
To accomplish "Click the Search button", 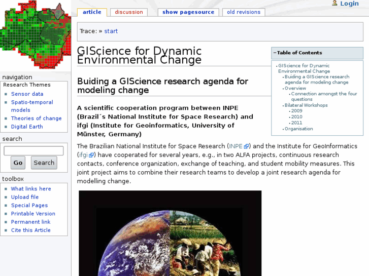I will [44, 163].
